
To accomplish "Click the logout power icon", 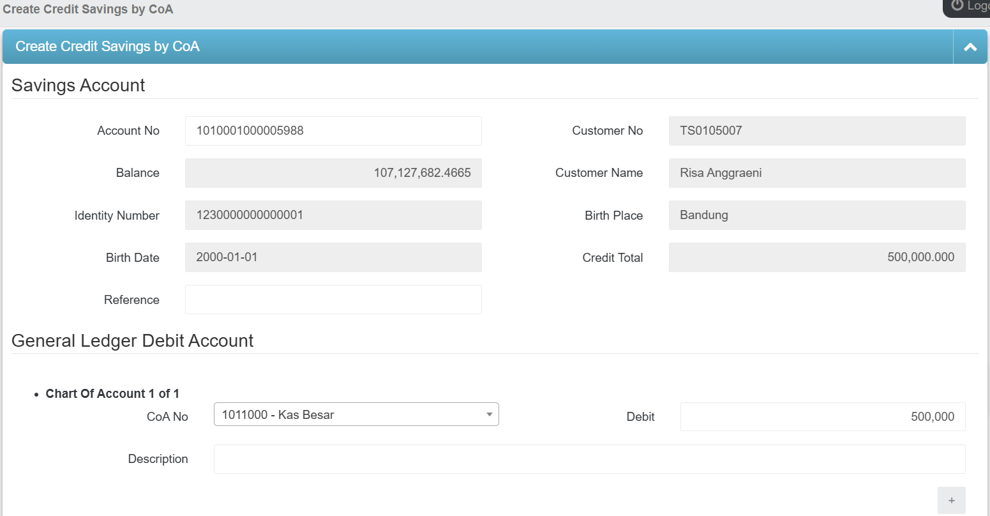I will [957, 6].
